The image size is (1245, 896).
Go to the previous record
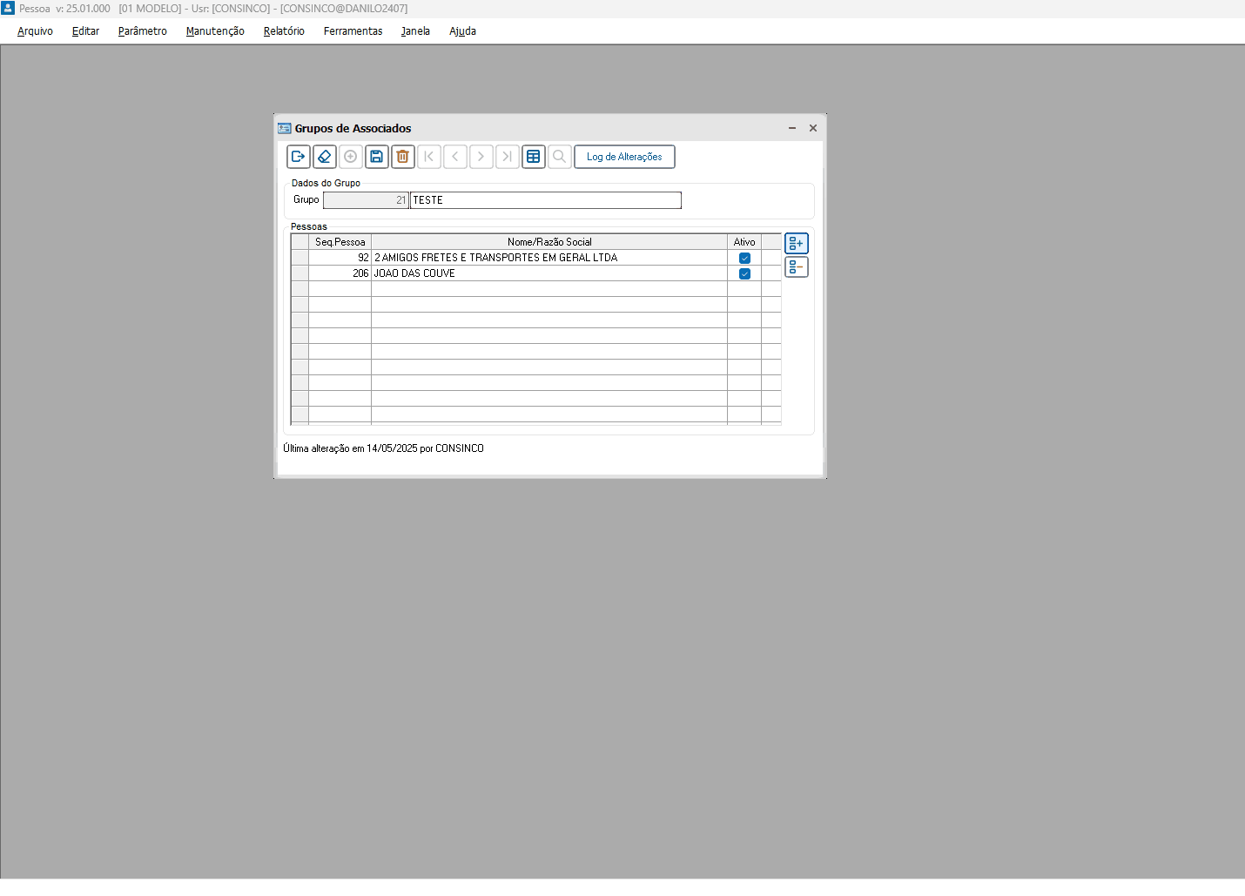point(455,157)
